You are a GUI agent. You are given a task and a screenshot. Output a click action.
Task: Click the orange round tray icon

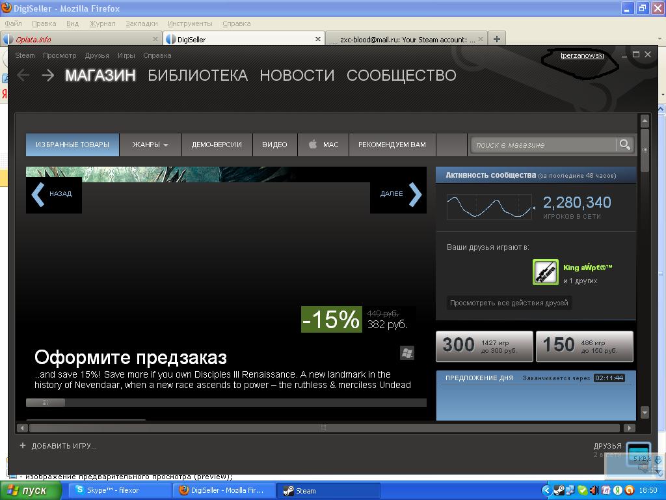coord(630,490)
